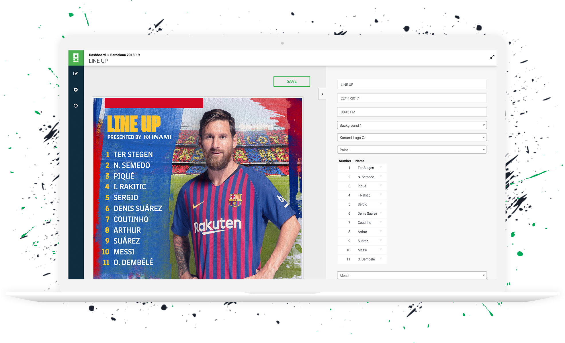
Task: Click the LINE UP page heading text
Action: 98,61
